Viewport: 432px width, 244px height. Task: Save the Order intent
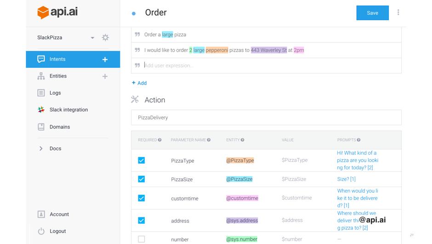click(x=372, y=13)
